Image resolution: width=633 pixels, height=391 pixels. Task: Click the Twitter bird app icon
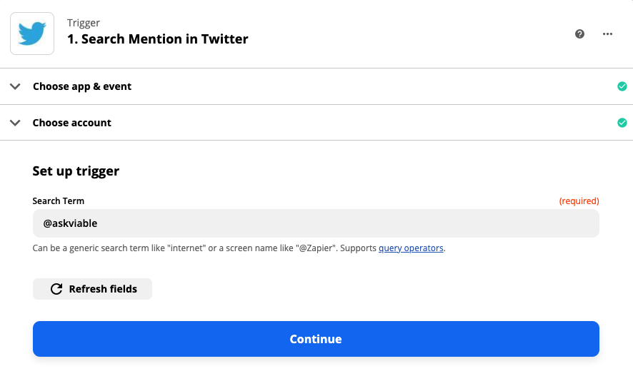click(32, 34)
